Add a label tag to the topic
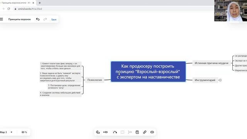This screenshot has height=139, width=247. click(x=152, y=132)
